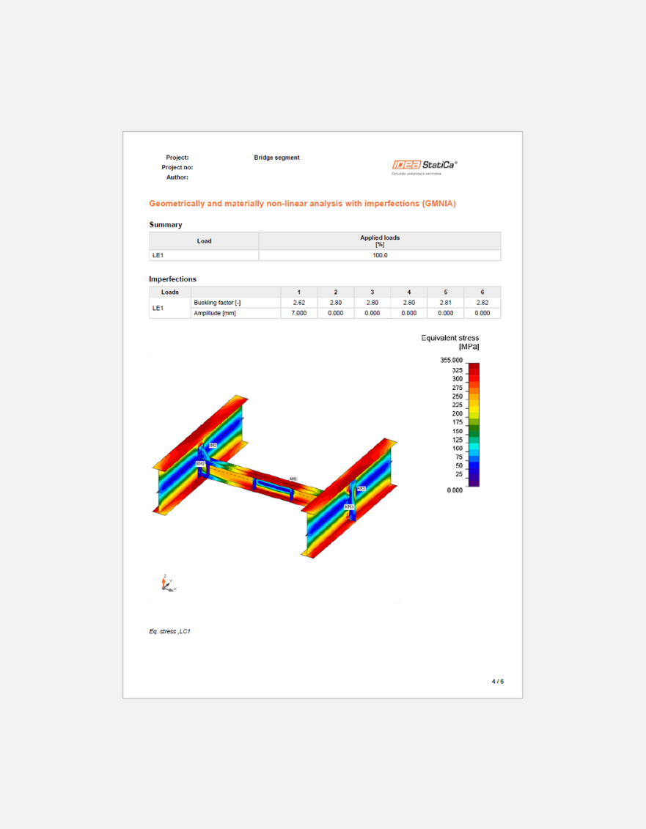646x829 pixels.
Task: Click the 125 legend value
Action: click(x=457, y=440)
